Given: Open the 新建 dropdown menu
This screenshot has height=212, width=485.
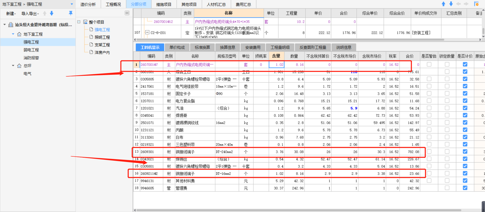Looking at the screenshot, I should point(11,13).
